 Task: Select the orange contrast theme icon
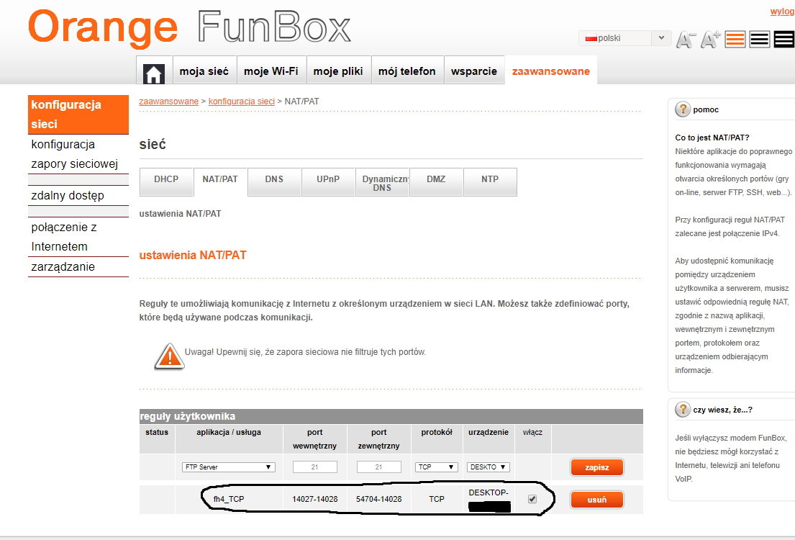[x=735, y=39]
